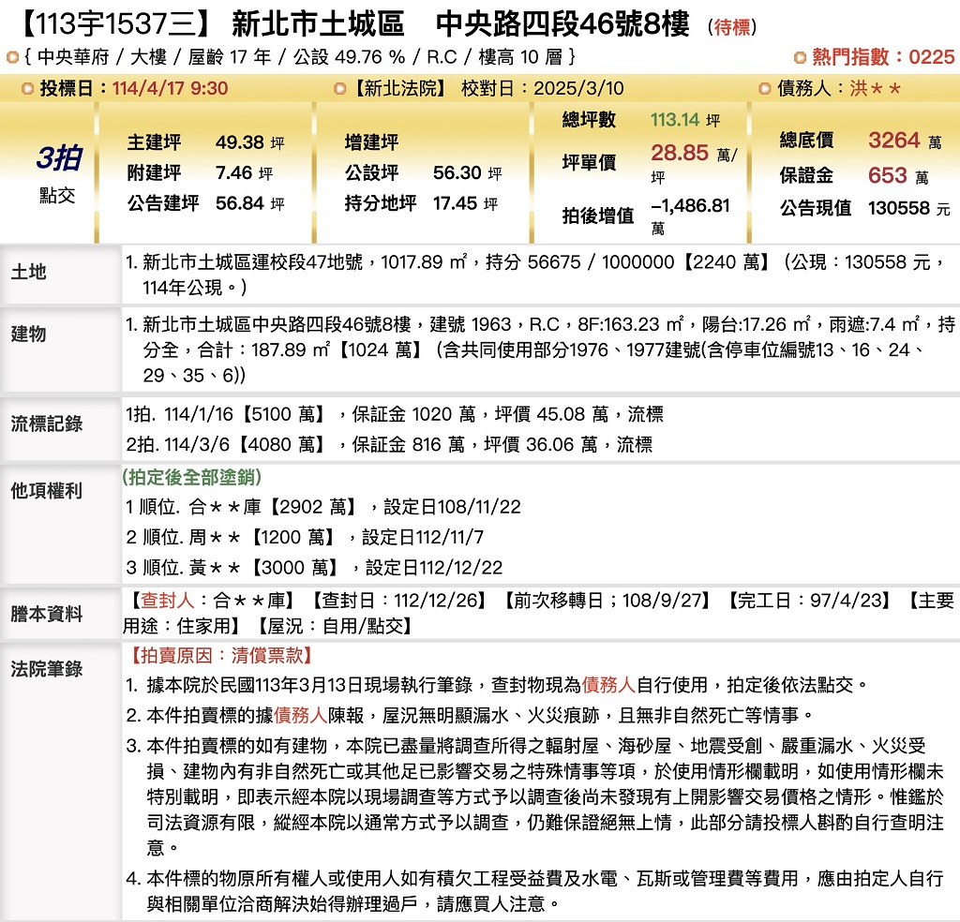Select the 建物 row label

28,334
